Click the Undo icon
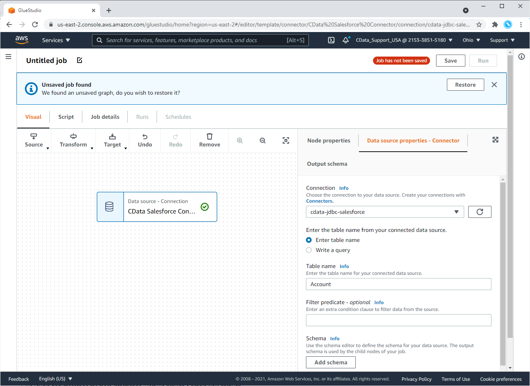Image resolution: width=530 pixels, height=386 pixels. (x=145, y=140)
